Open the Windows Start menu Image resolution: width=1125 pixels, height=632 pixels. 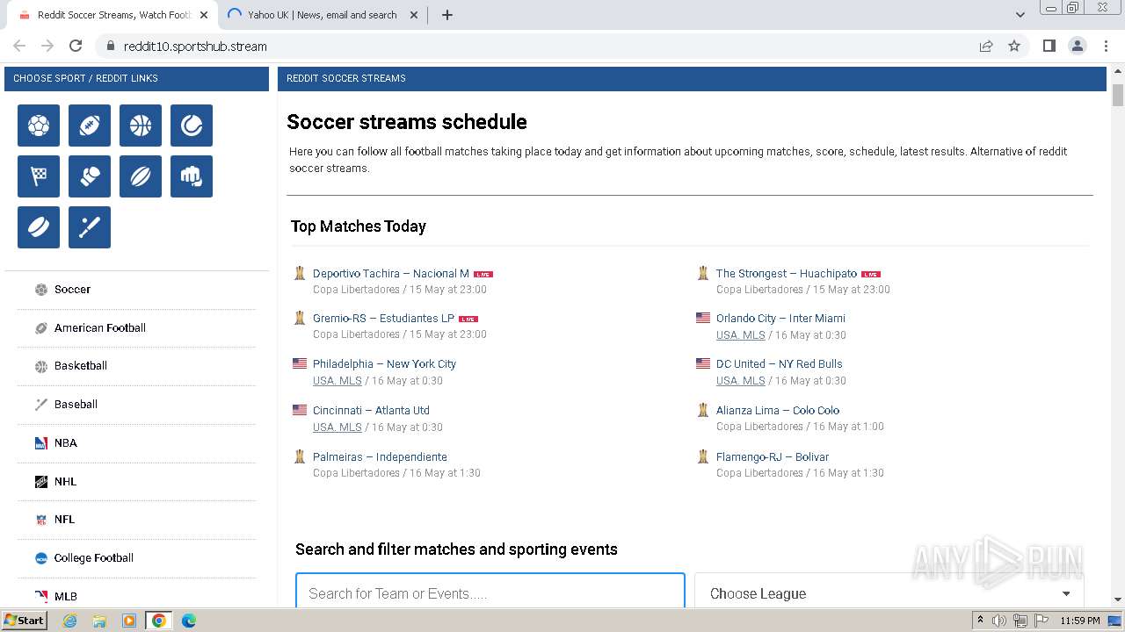click(25, 621)
